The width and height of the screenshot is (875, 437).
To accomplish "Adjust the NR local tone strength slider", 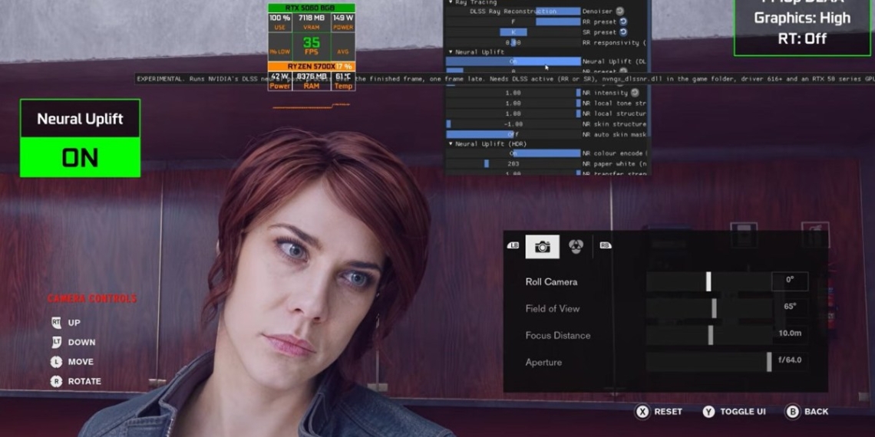I will tap(513, 103).
